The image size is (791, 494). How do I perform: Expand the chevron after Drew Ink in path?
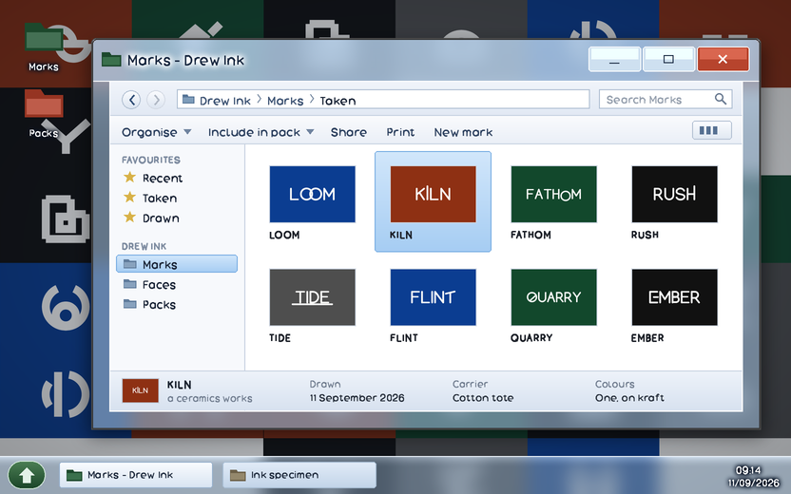coord(260,100)
